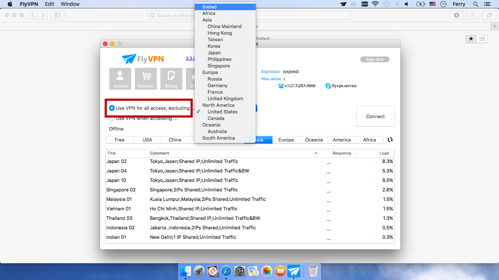Open Spotlight search magnifier
Image resolution: width=499 pixels, height=280 pixels.
(476, 4)
